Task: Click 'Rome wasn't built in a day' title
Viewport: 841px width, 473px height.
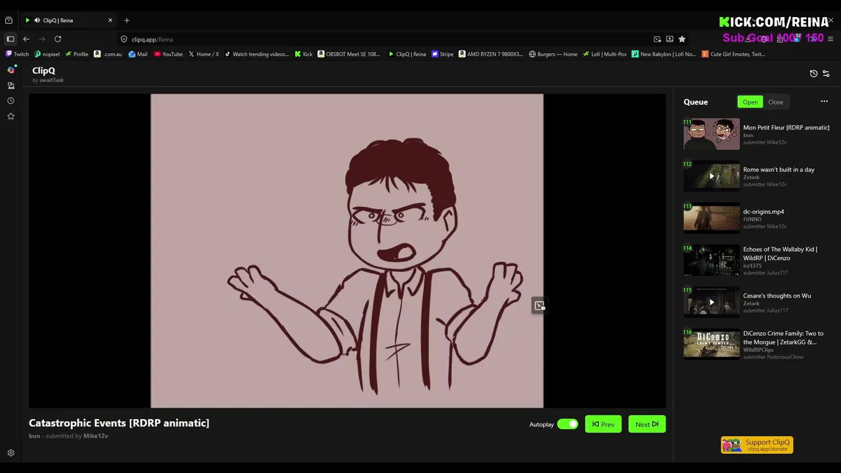Action: (x=779, y=169)
